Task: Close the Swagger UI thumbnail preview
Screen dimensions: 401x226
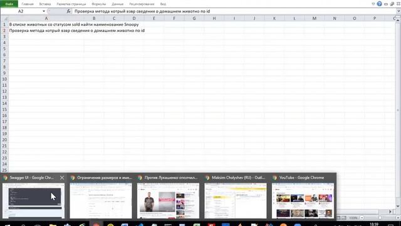Action: click(x=62, y=178)
